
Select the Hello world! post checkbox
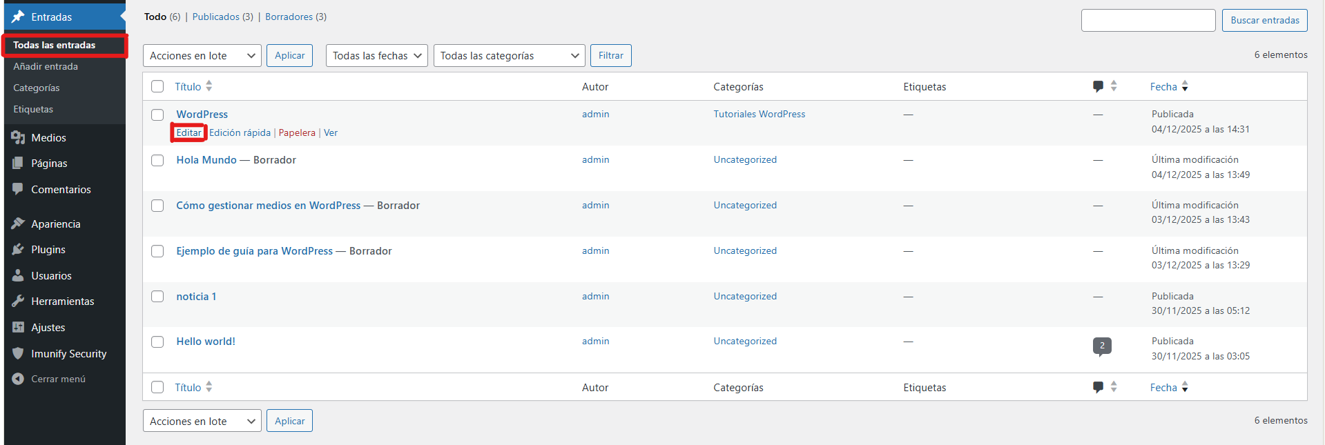point(157,342)
